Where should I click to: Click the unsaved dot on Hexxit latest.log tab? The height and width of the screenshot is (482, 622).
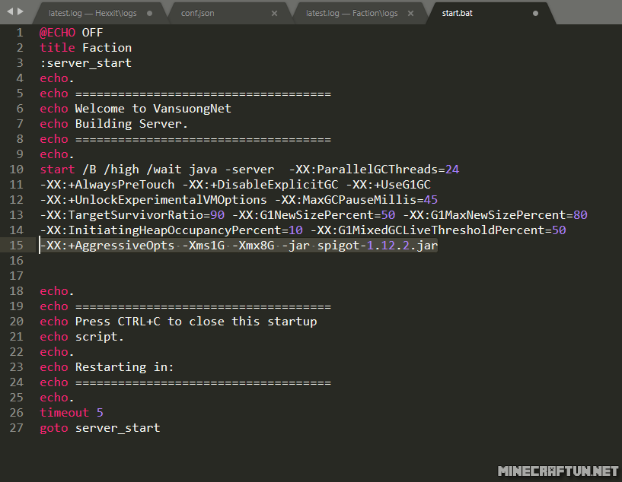click(x=149, y=13)
